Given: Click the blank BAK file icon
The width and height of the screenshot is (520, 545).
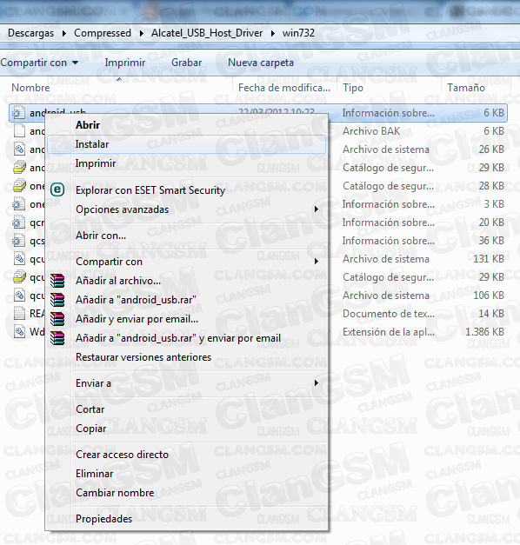Looking at the screenshot, I should coord(19,131).
